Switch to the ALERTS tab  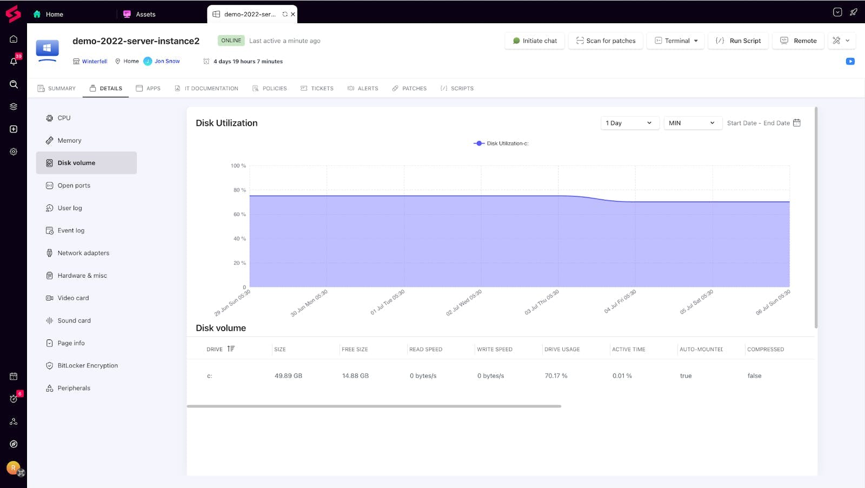363,88
